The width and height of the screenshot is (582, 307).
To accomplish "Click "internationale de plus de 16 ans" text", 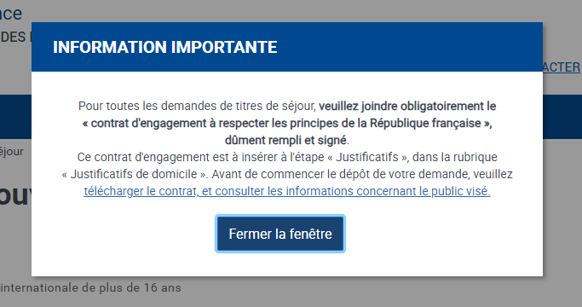I will tap(90, 287).
